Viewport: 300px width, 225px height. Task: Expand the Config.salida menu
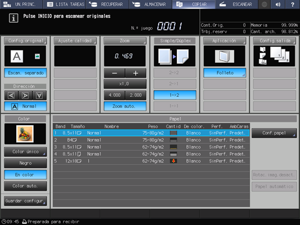click(x=274, y=41)
